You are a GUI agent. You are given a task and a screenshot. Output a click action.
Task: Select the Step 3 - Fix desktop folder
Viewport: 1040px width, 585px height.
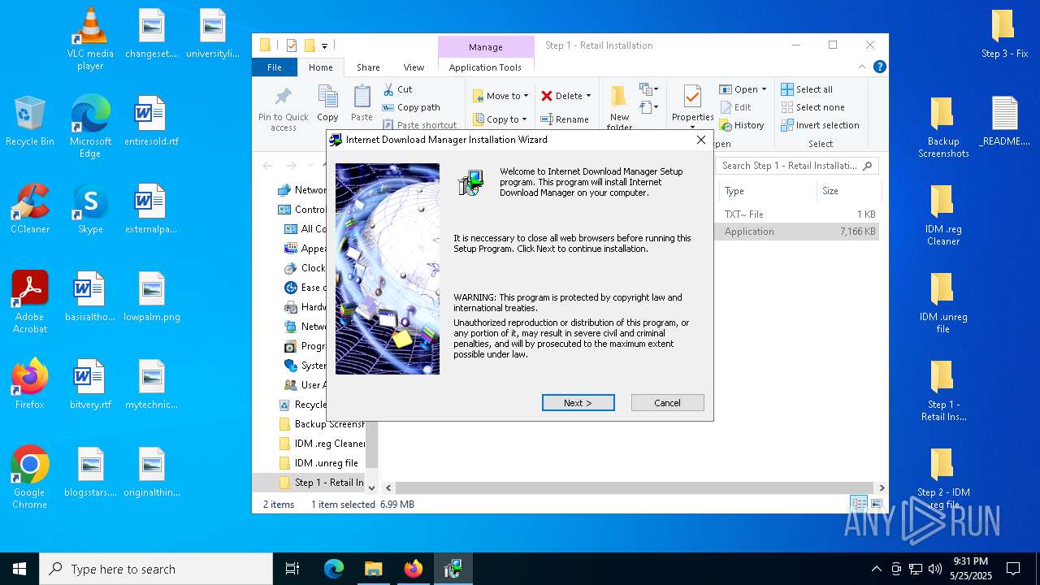pos(1004,34)
